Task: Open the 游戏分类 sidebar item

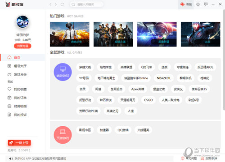Action: (22, 74)
